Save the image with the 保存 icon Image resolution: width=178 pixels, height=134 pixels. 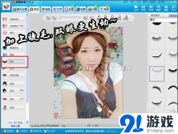coord(143,8)
